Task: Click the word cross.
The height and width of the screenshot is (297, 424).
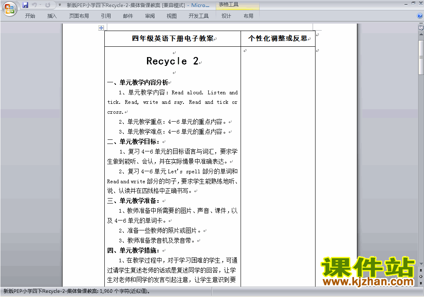Action: (115, 112)
